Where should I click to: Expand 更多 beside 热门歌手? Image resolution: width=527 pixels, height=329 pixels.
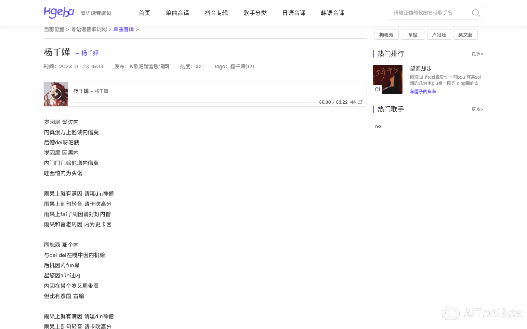point(477,109)
